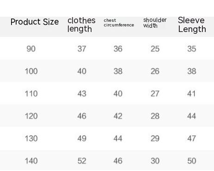Viewport: 214px width, 171px height.
Task: Click shoulder width value 25
Action: (155, 49)
